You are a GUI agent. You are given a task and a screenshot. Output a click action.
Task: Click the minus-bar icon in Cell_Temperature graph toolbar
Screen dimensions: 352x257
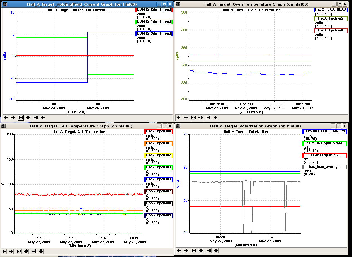click(34, 251)
